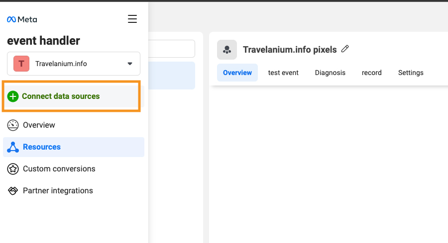This screenshot has width=448, height=243.
Task: Click the Meta logo
Action: click(22, 19)
